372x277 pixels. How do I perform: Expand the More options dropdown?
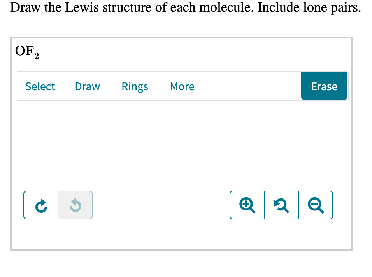click(182, 86)
